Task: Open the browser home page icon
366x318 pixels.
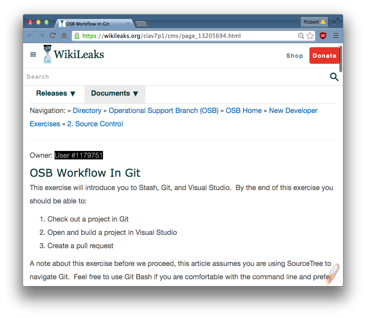Action: pos(64,36)
